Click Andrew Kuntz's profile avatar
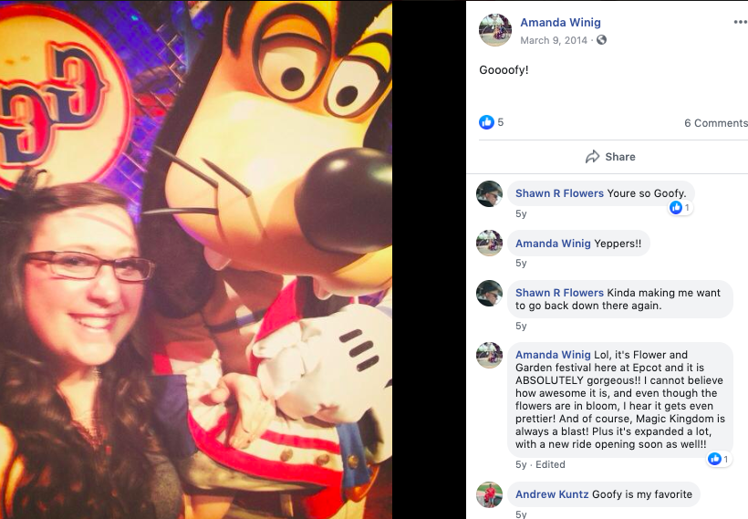 tap(490, 494)
